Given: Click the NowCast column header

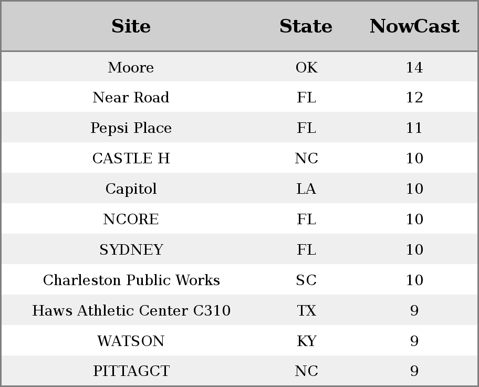Looking at the screenshot, I should pos(414,26).
